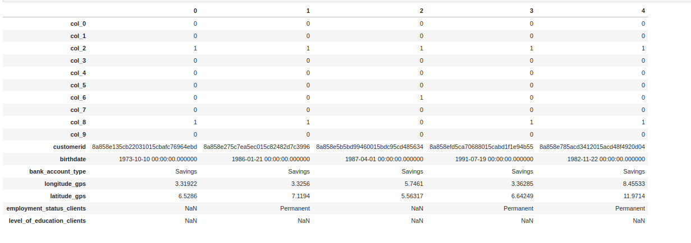This screenshot has width=691, height=243.
Task: Select the birthdate 1986-01-21 cell
Action: (271, 159)
